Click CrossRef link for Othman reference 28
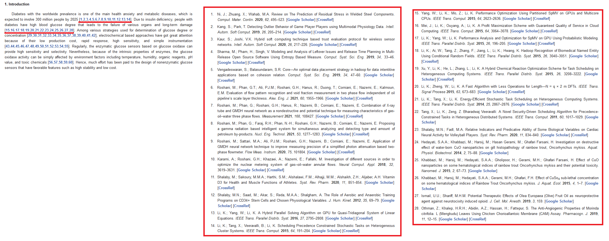The height and width of the screenshot is (241, 609). 477,219
